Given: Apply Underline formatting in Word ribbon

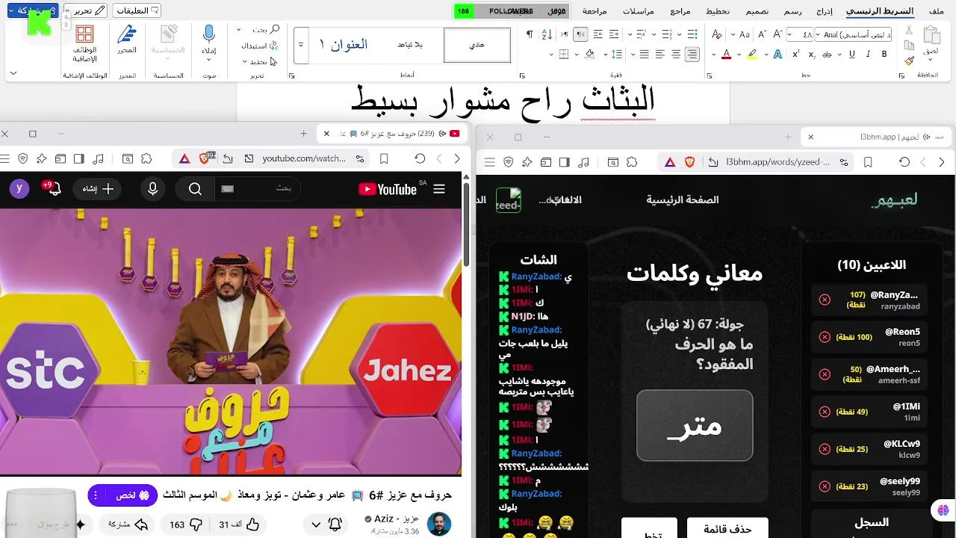Looking at the screenshot, I should tap(851, 54).
